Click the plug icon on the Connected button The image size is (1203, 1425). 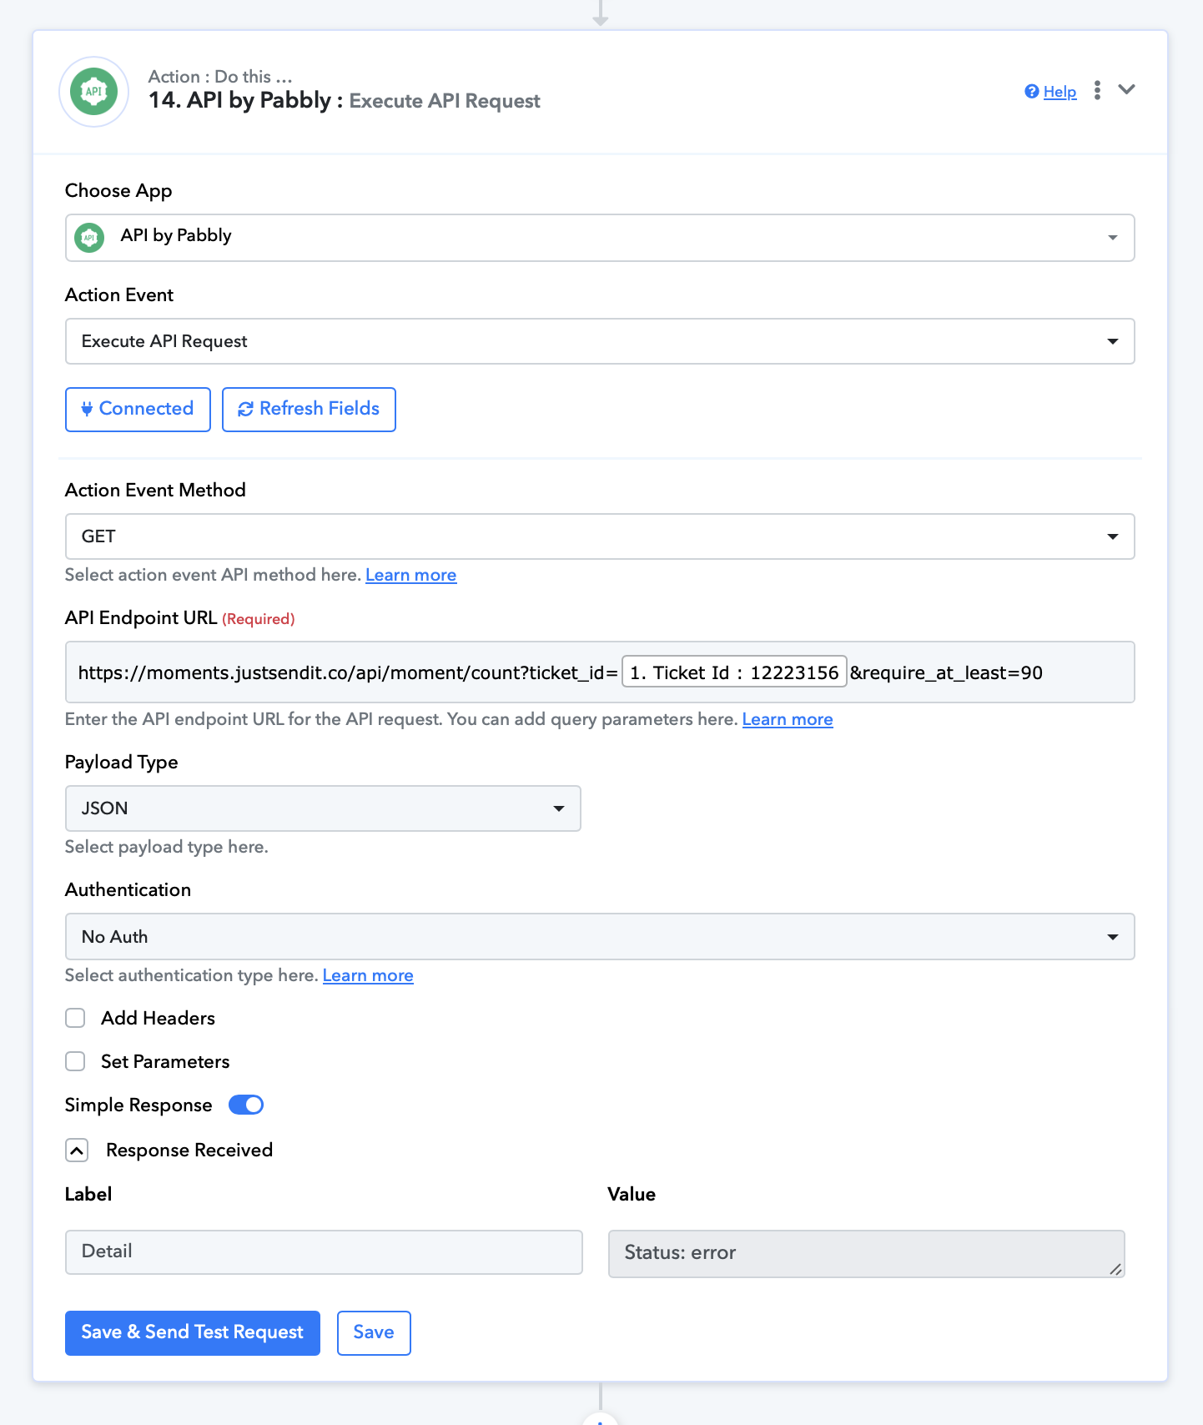tap(87, 409)
